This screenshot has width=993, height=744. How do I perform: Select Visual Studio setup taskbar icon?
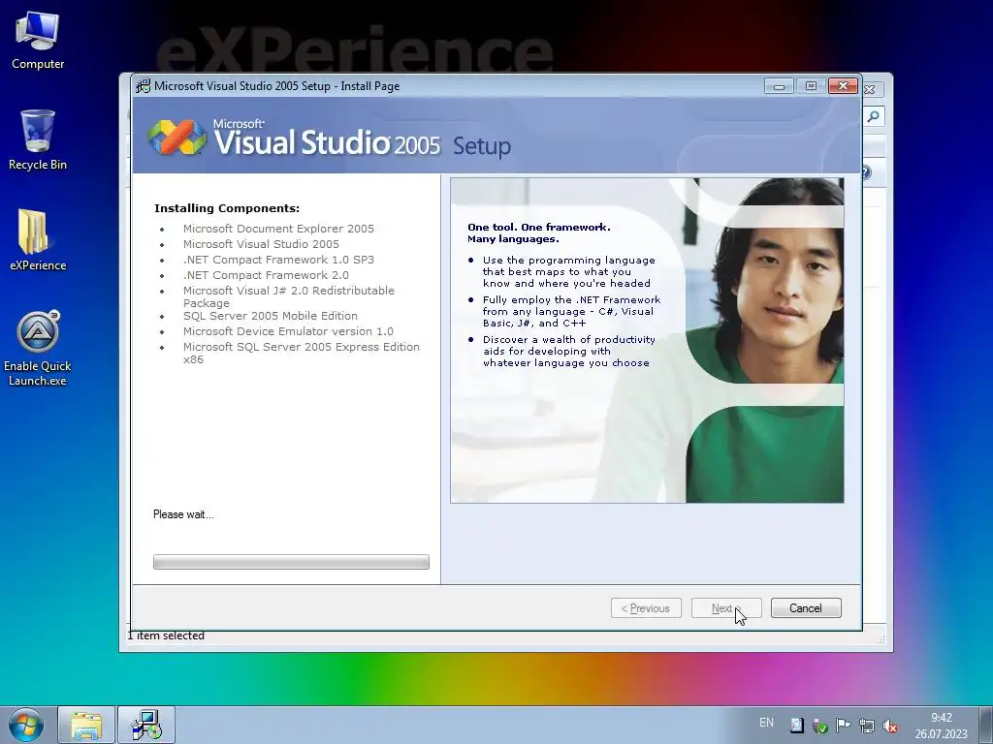[146, 725]
